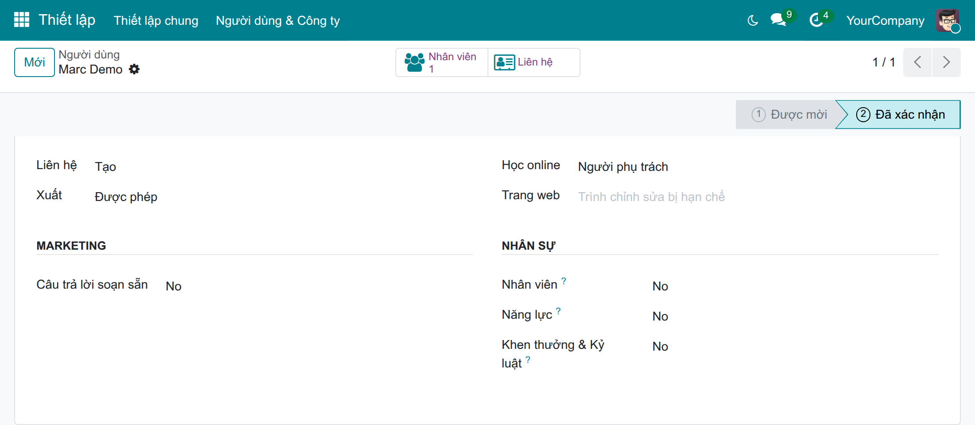
Task: Click Người dùng breadcrumb link
Action: (89, 54)
